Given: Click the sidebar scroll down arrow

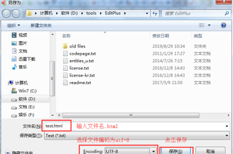Looking at the screenshot, I should pyautogui.click(x=53, y=115).
